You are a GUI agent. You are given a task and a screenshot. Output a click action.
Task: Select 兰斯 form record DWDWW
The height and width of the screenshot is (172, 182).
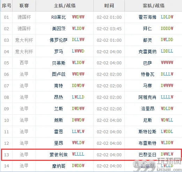(x=78, y=108)
